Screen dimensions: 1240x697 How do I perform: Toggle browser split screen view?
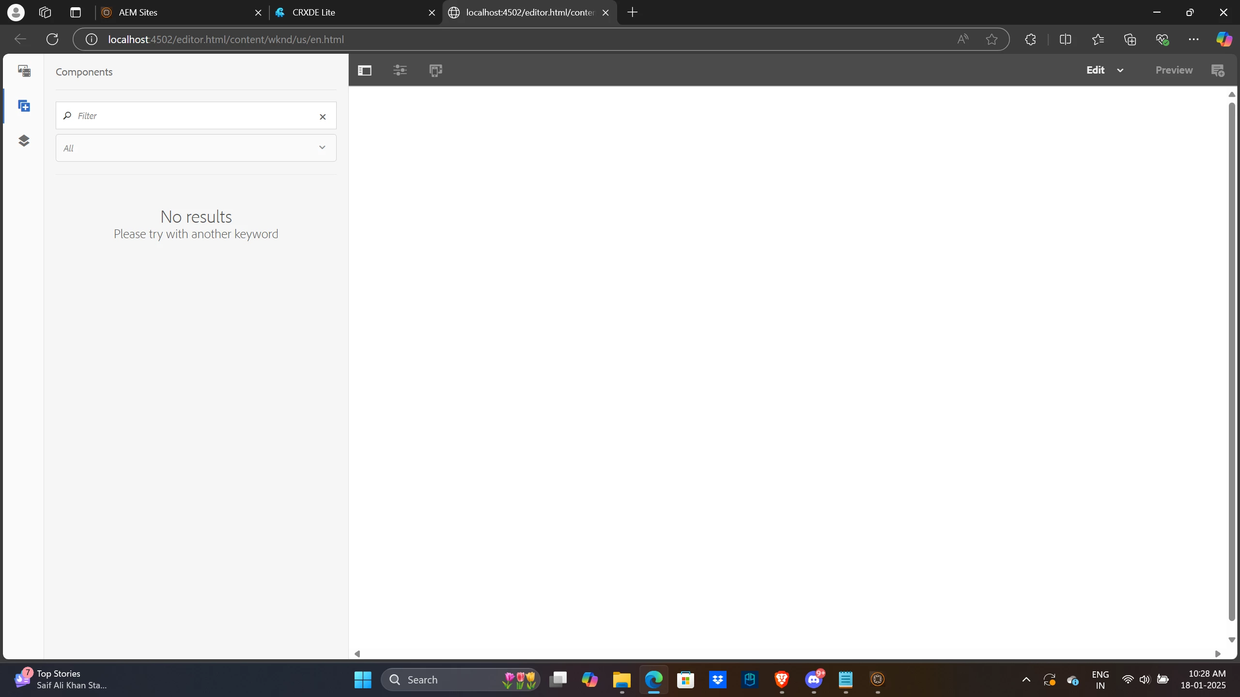(x=1065, y=39)
